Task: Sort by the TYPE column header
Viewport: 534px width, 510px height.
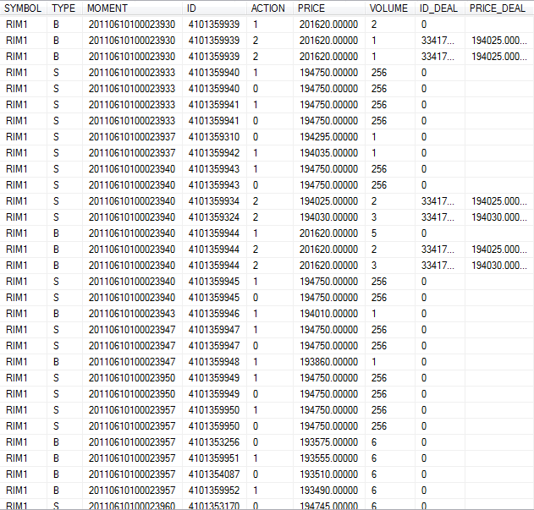Action: (63, 8)
